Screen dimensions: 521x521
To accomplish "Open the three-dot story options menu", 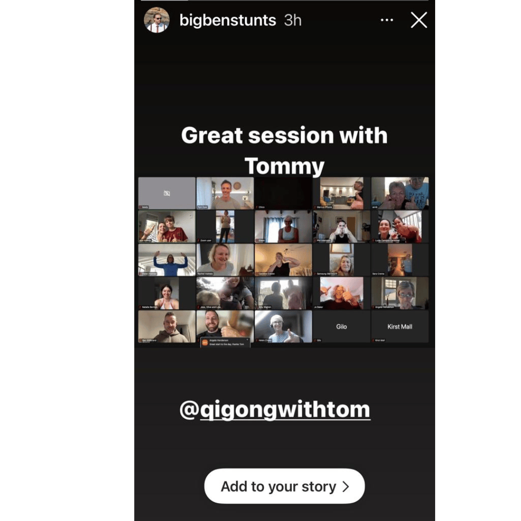I will 387,20.
